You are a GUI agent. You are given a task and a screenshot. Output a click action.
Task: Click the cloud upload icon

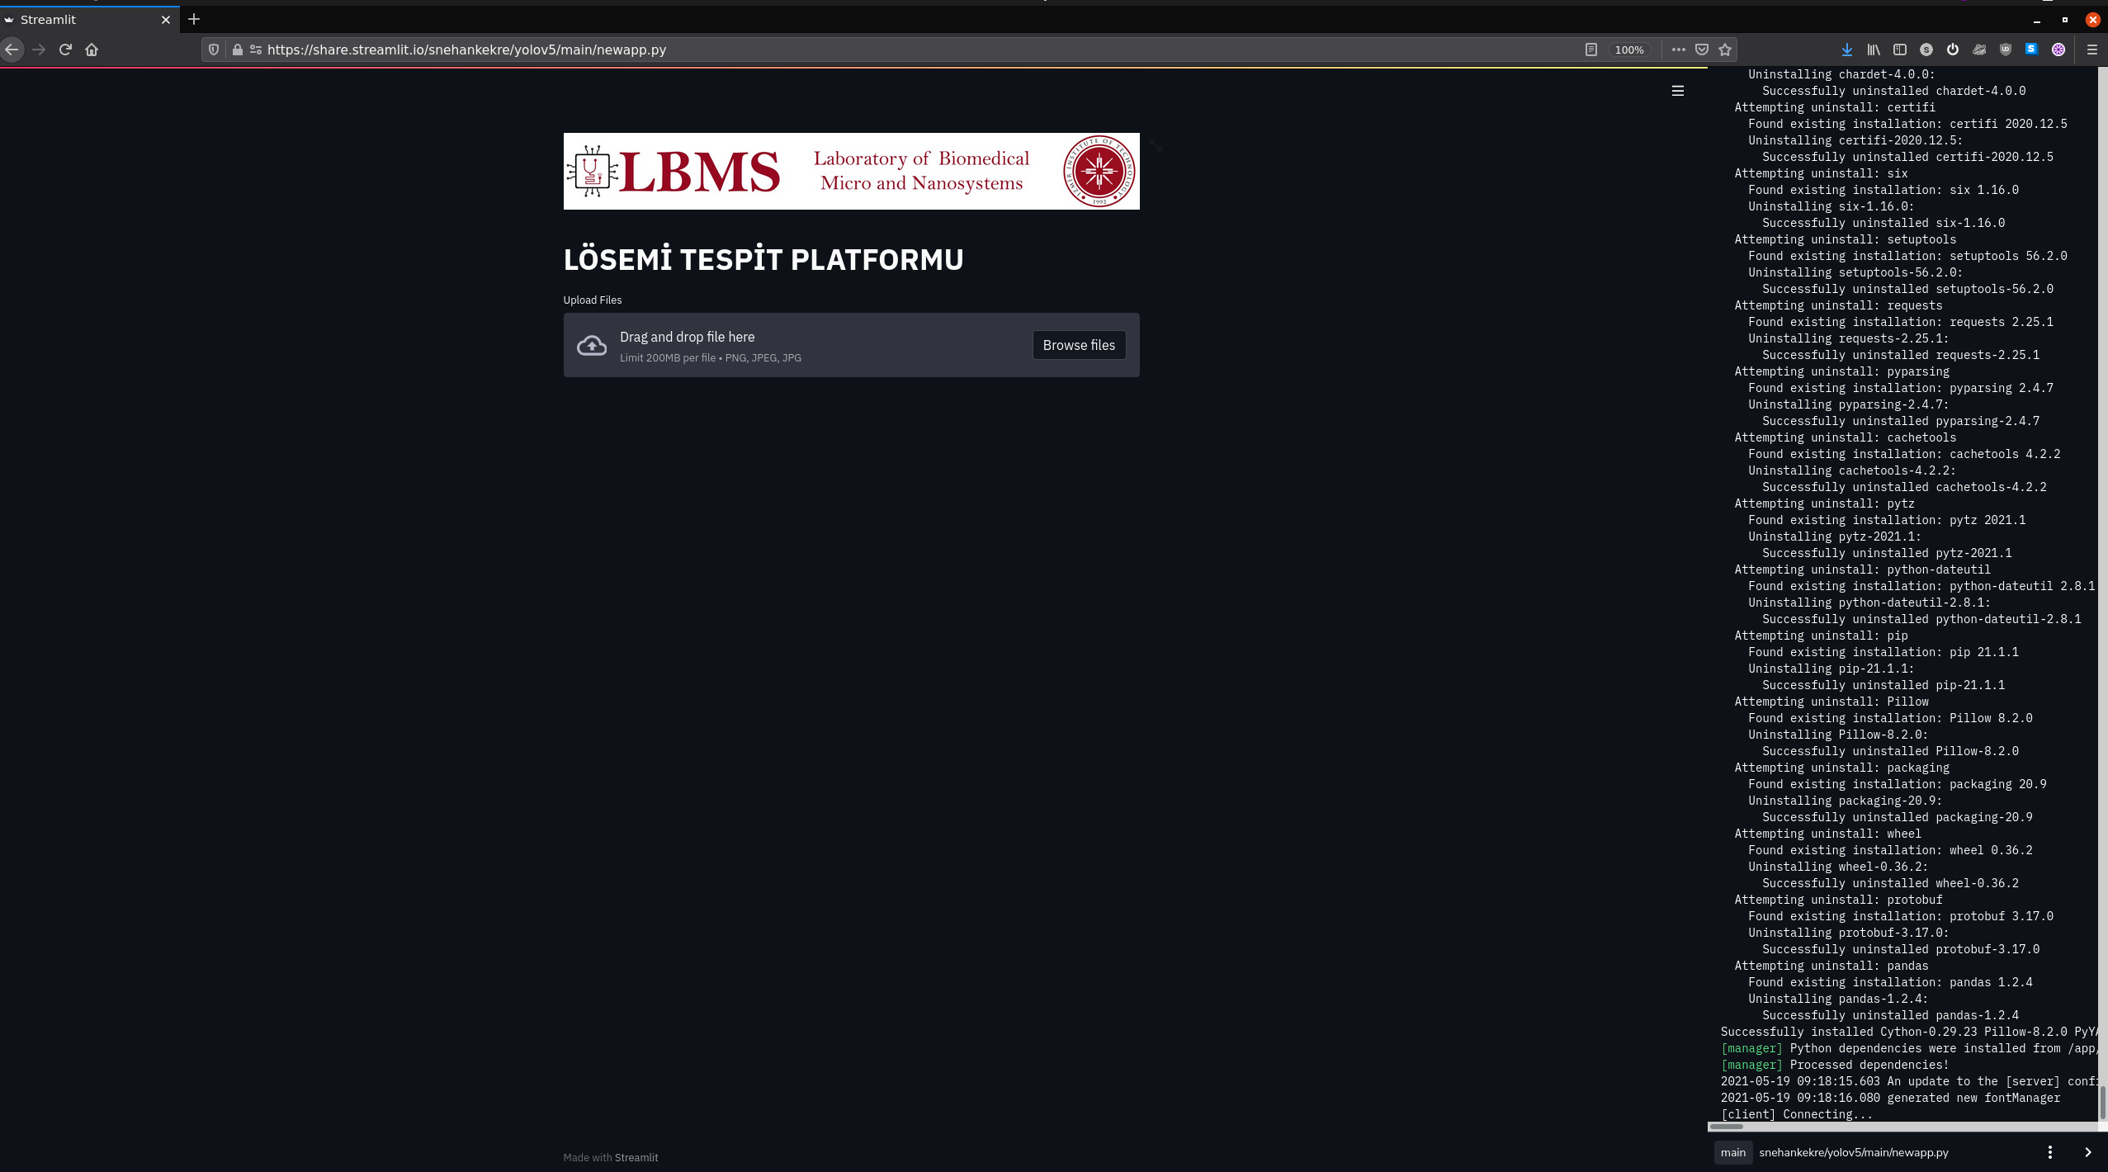(591, 345)
